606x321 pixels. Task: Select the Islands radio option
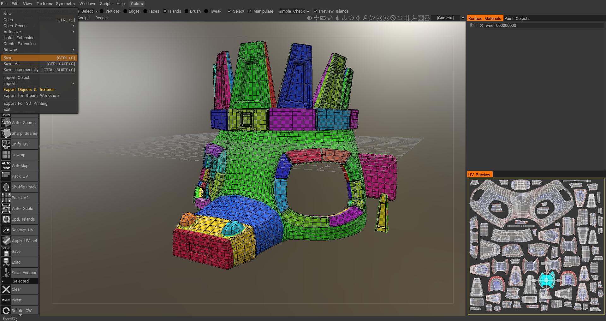(x=165, y=11)
